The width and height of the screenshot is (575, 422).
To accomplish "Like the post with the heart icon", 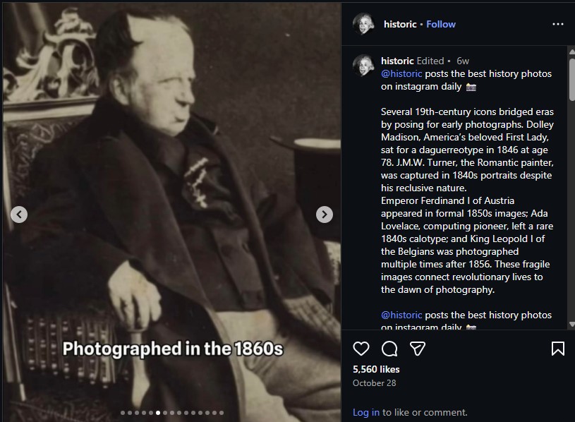I will pyautogui.click(x=361, y=349).
